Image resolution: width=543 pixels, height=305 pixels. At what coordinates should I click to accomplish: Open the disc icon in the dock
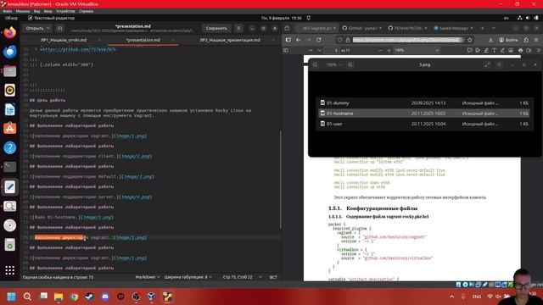pyautogui.click(x=9, y=225)
